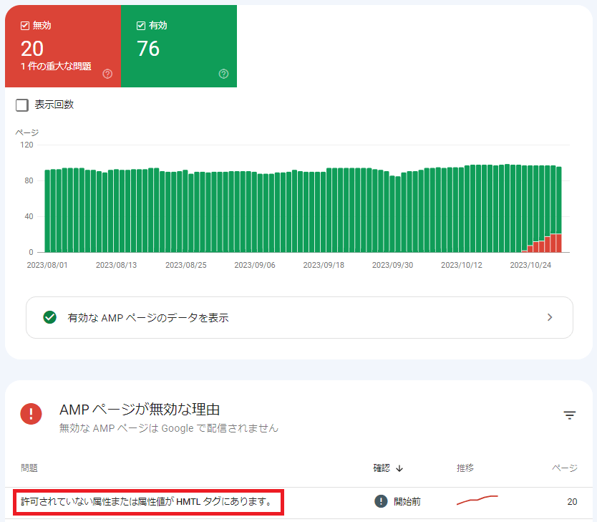Open 有効な AMP ページのデータを表示 link
This screenshot has height=522, width=597.
148,318
